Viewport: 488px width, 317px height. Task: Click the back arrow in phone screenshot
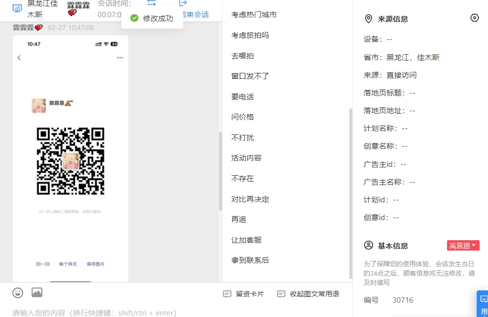[19, 58]
